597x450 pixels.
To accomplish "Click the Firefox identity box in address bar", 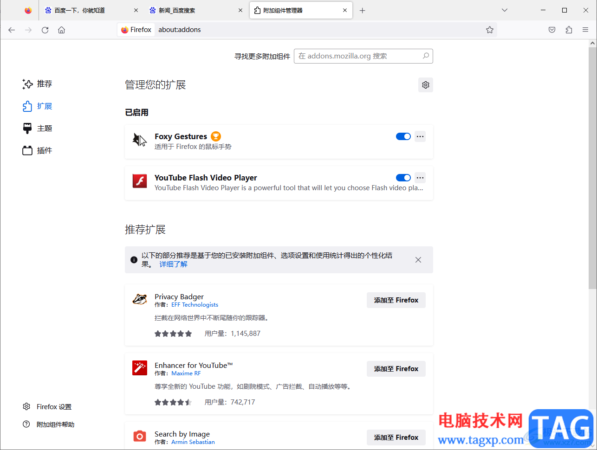I will coord(136,30).
